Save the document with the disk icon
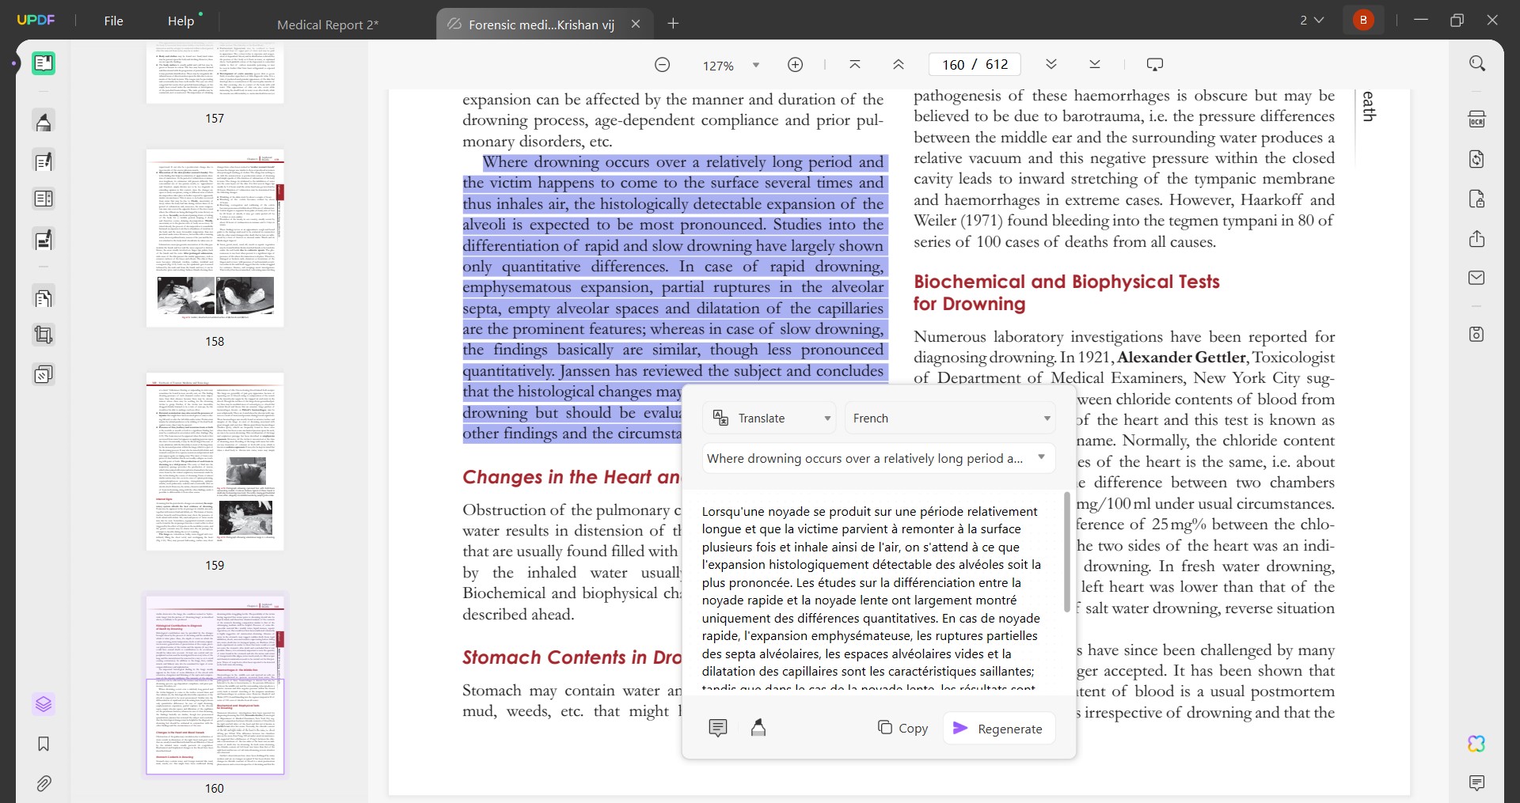The image size is (1520, 803). tap(1477, 334)
